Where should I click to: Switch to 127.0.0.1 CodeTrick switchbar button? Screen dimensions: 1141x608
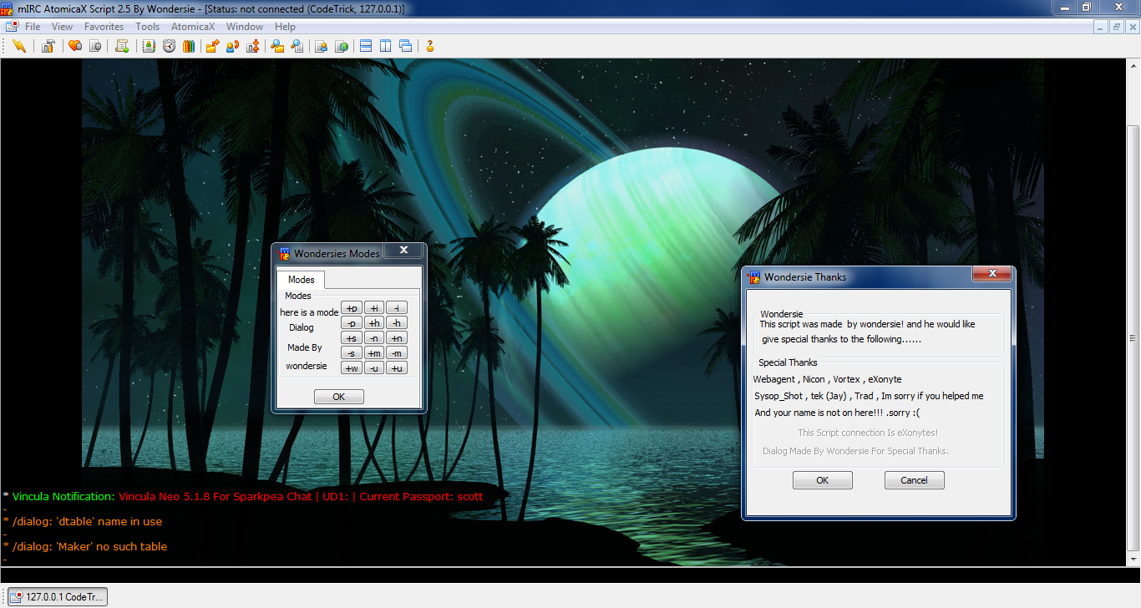point(58,596)
